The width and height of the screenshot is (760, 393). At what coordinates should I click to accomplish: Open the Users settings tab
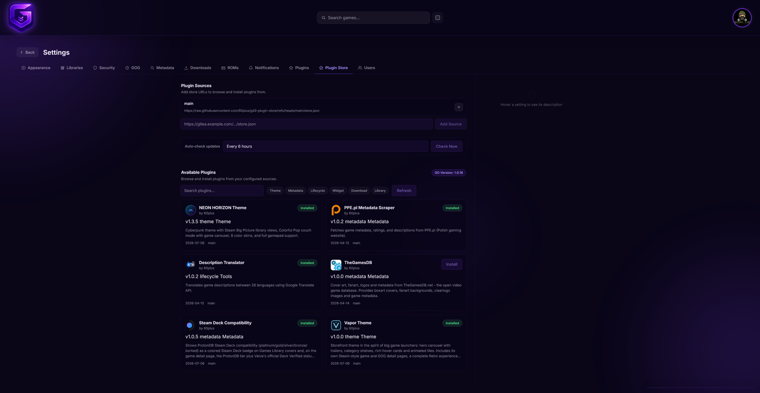[366, 68]
